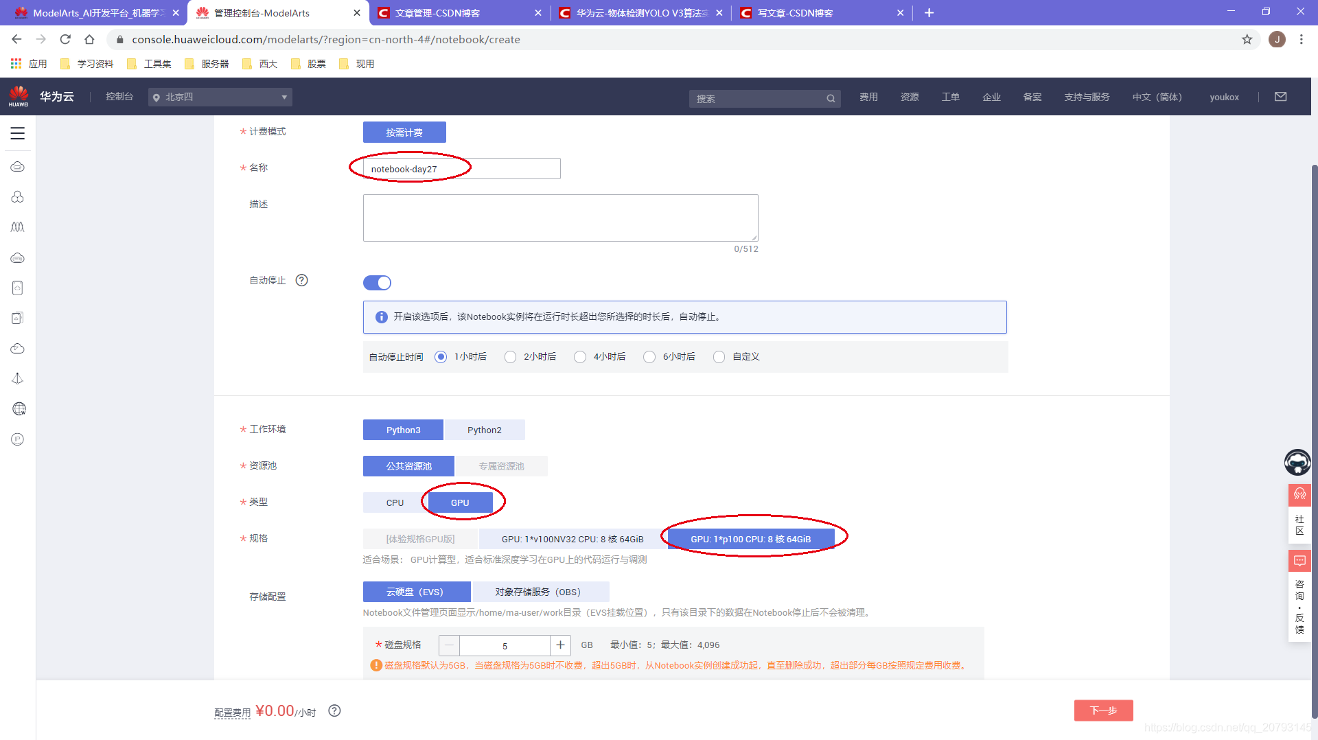Open the consultation feedback chat icon

[x=1299, y=561]
